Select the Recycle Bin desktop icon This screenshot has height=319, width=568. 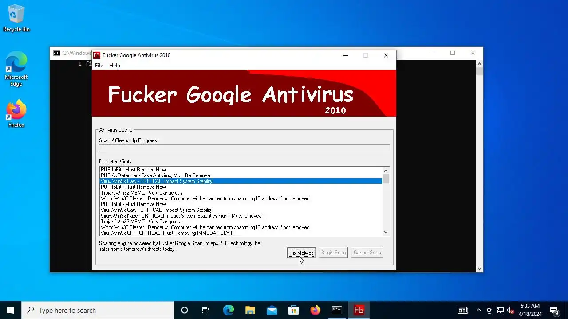click(16, 19)
